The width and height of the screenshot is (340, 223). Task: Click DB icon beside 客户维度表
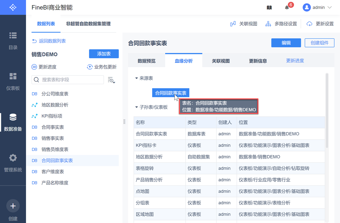coord(35,171)
